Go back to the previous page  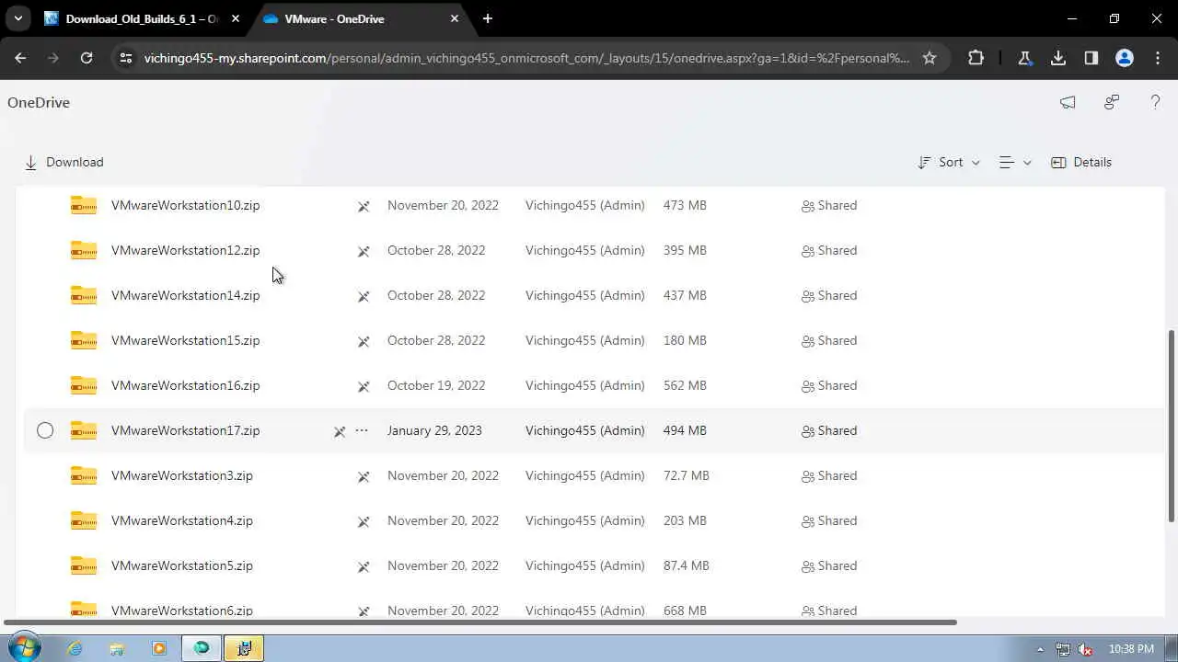point(20,58)
